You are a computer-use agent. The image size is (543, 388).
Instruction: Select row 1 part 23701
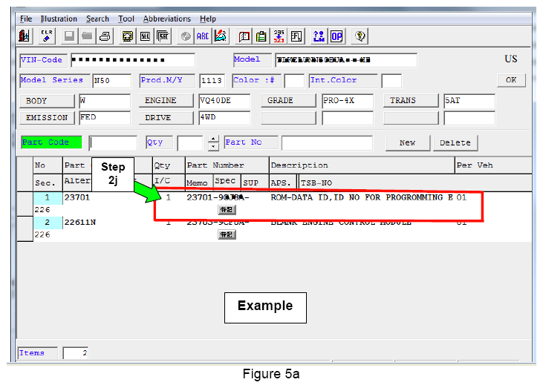click(76, 198)
